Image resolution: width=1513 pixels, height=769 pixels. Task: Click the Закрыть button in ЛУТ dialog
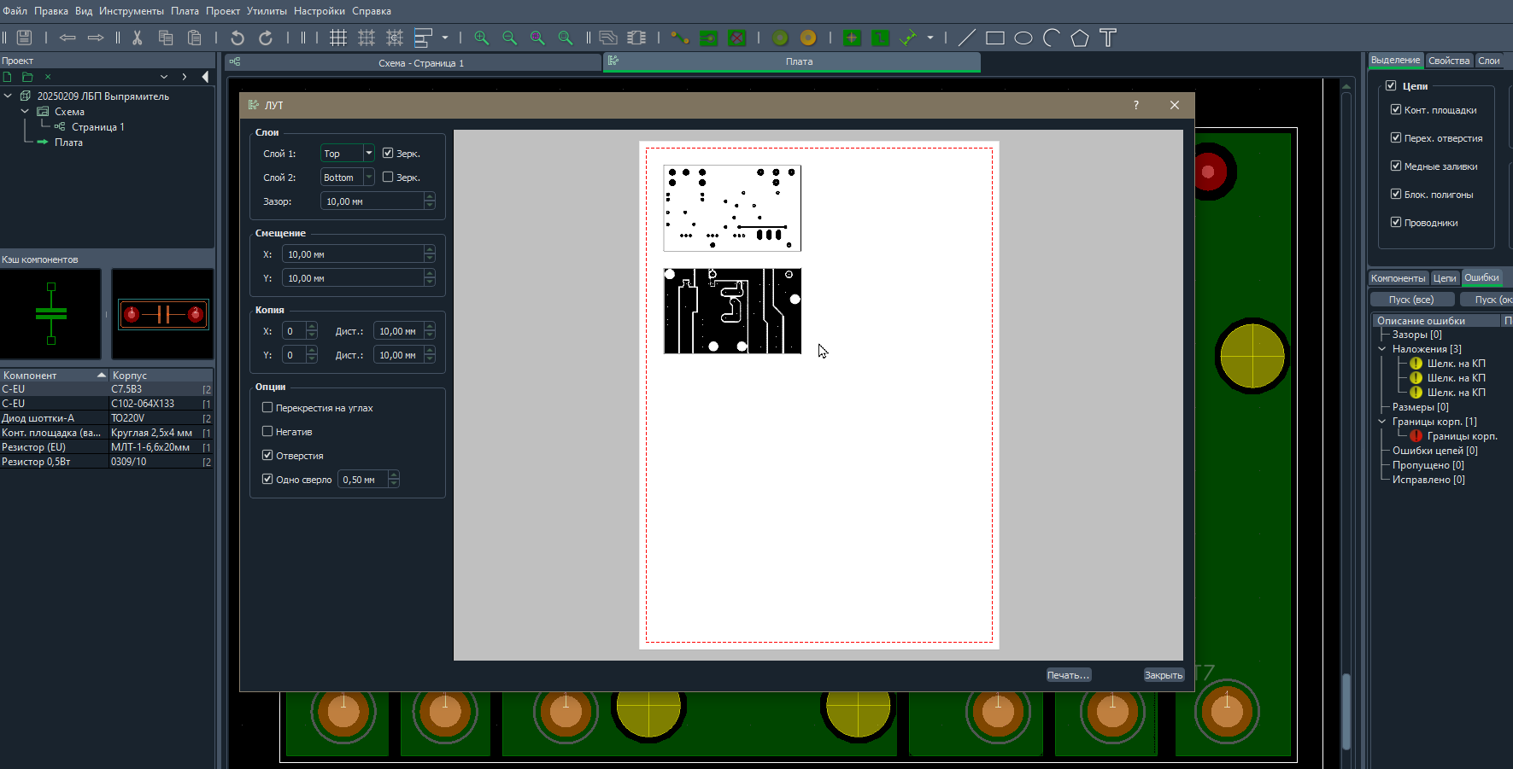click(x=1164, y=675)
